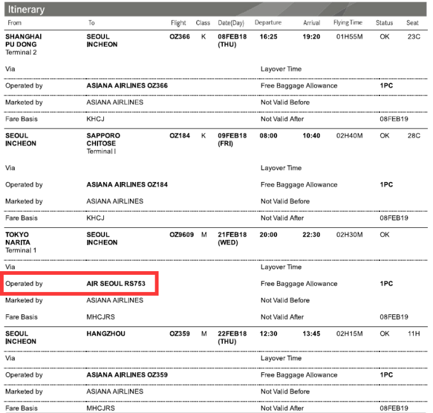Select flying time 02H40M
Viewport: 433px width, 413px height.
[x=349, y=136]
